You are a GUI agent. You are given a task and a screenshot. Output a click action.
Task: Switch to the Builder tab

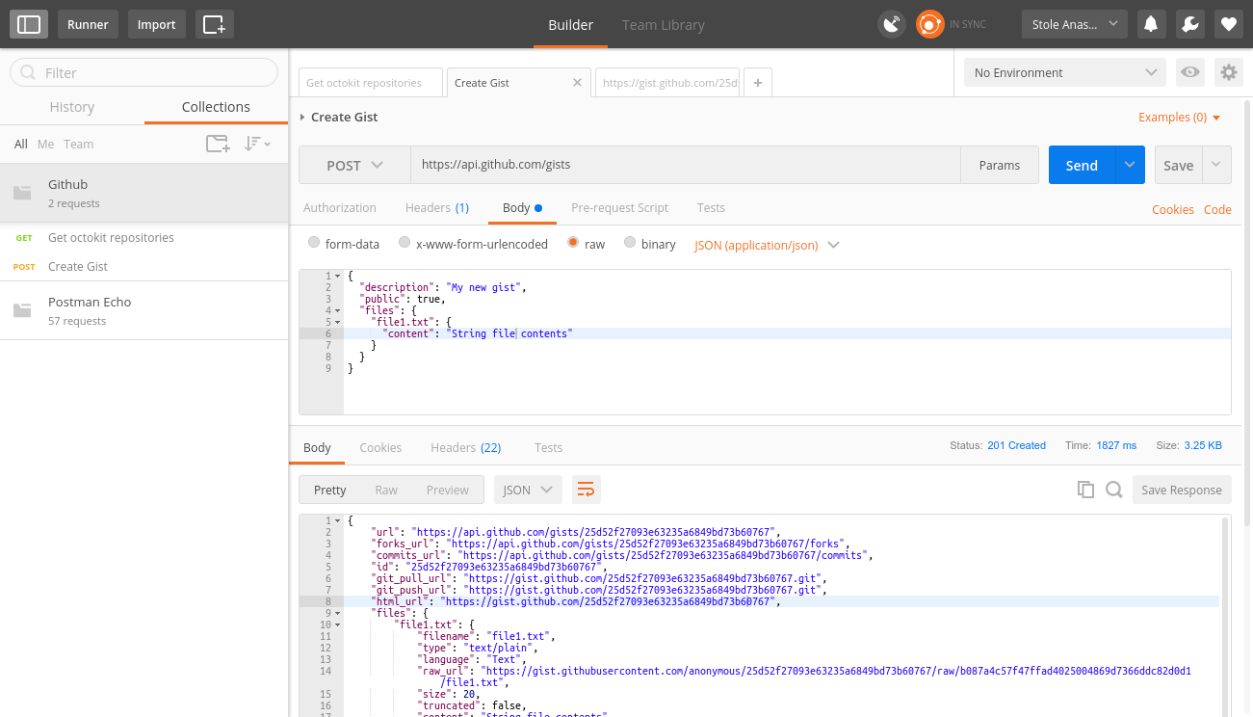point(570,25)
